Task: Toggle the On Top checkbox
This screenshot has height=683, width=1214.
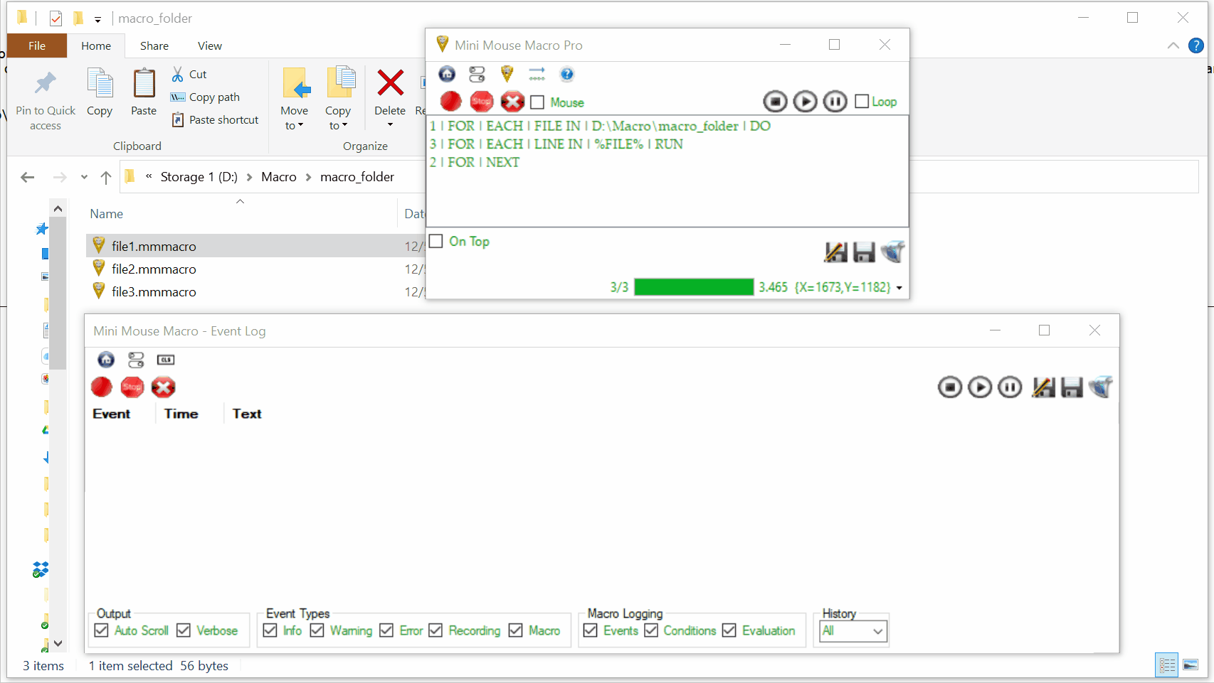Action: pos(436,241)
